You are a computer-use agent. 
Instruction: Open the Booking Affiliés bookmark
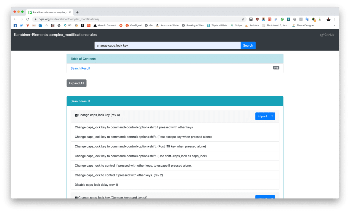pyautogui.click(x=193, y=26)
